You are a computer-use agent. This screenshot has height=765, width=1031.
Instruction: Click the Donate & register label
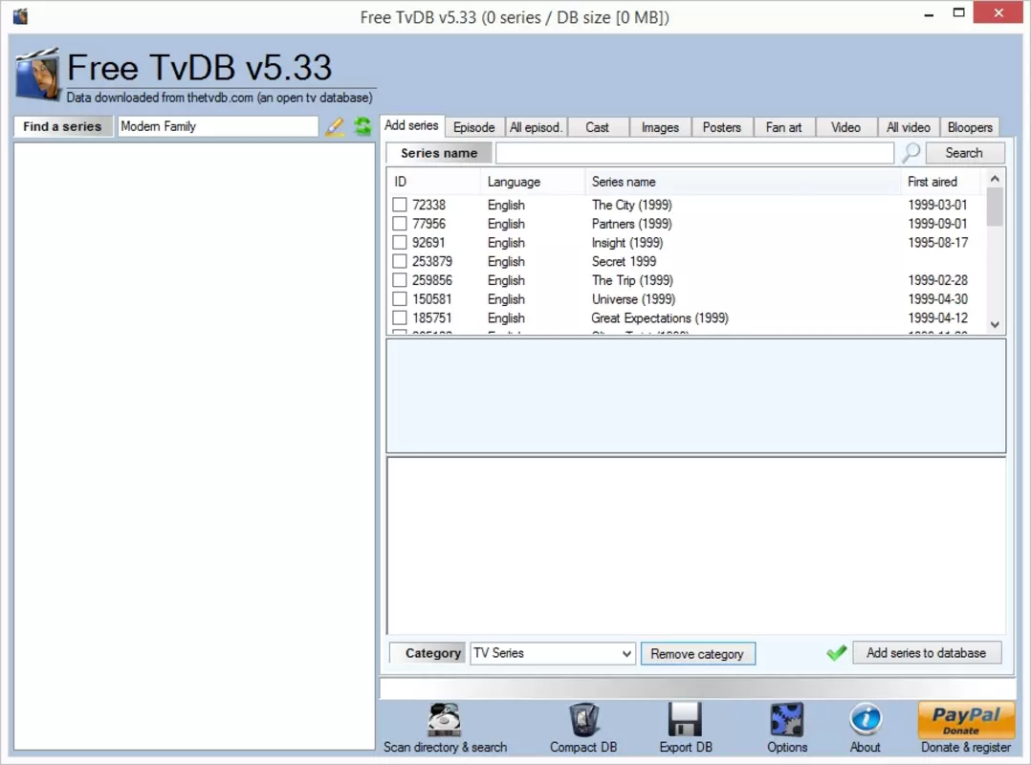(965, 747)
